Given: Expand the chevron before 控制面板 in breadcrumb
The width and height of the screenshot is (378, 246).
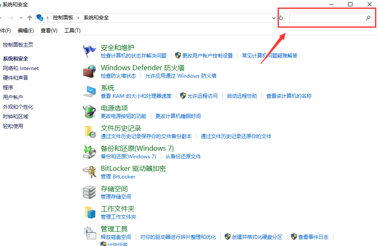Looking at the screenshot, I should [47, 18].
